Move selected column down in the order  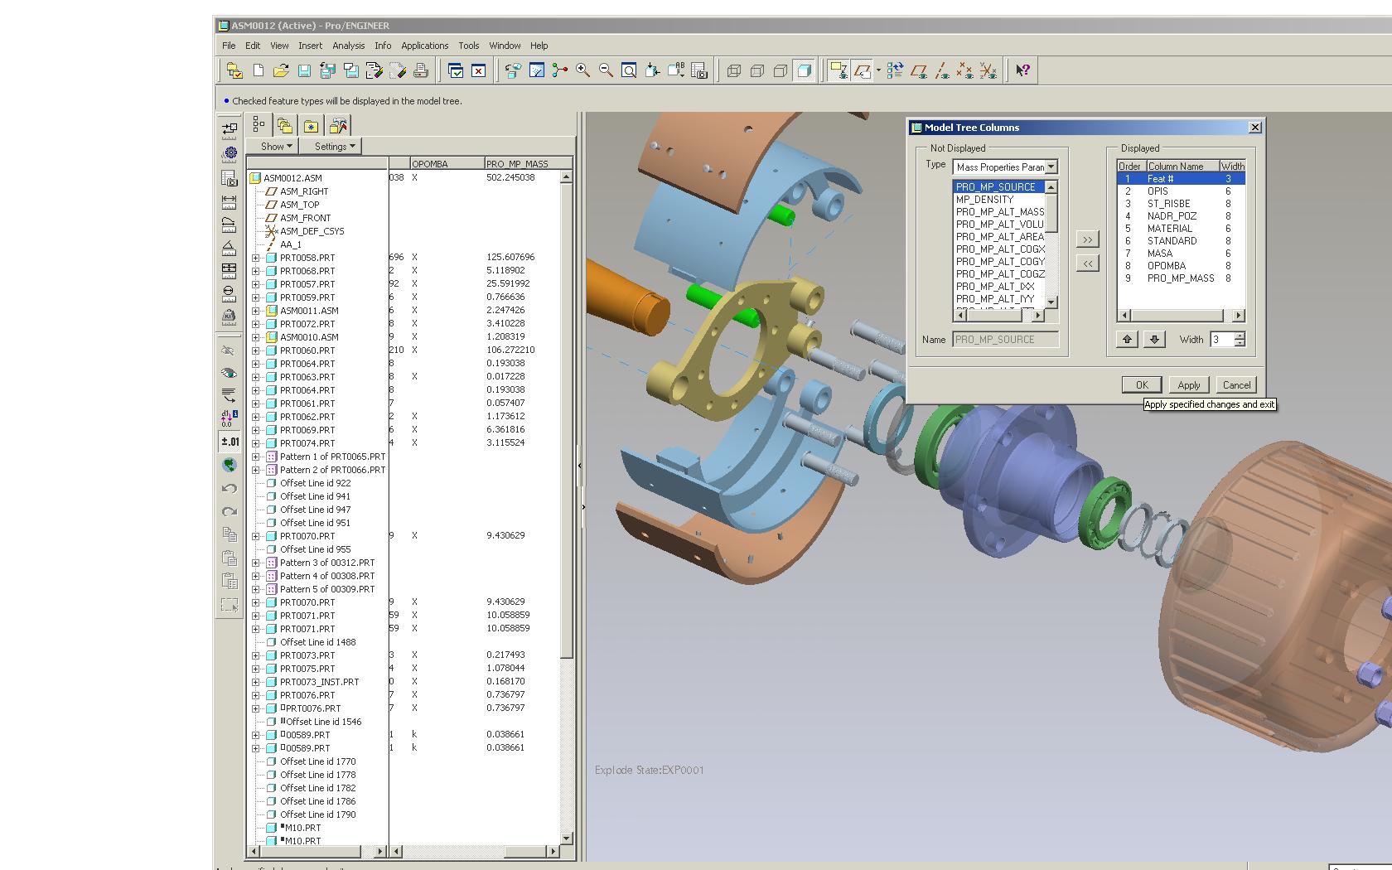pyautogui.click(x=1154, y=339)
